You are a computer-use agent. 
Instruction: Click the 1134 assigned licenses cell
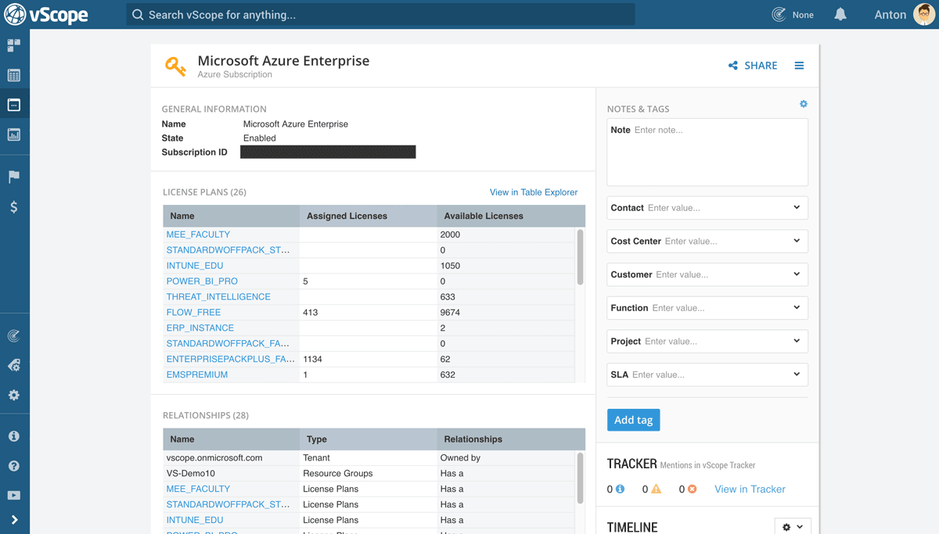[368, 360]
